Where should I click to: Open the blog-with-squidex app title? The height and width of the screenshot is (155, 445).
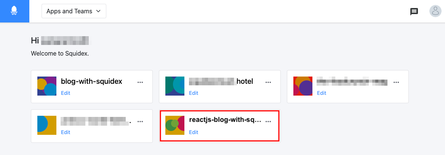[x=91, y=81]
